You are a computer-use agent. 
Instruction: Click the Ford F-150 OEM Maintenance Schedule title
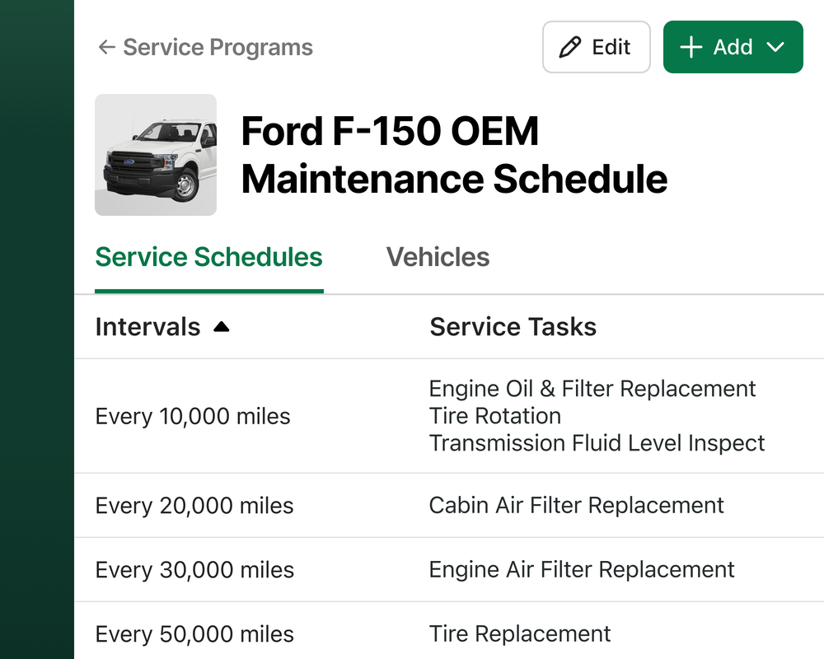pos(454,155)
